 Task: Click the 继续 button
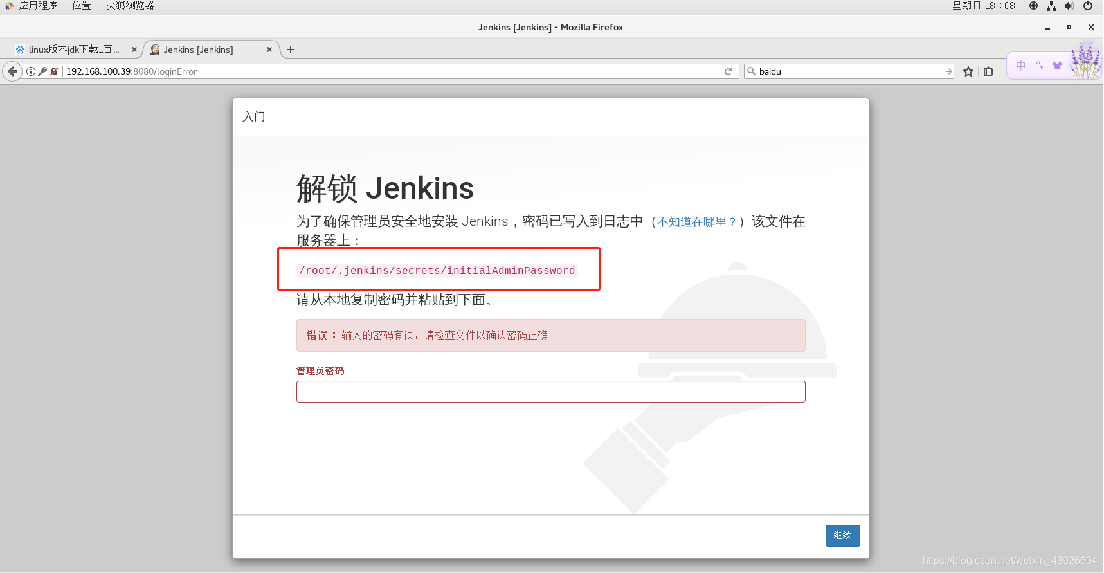coord(843,536)
